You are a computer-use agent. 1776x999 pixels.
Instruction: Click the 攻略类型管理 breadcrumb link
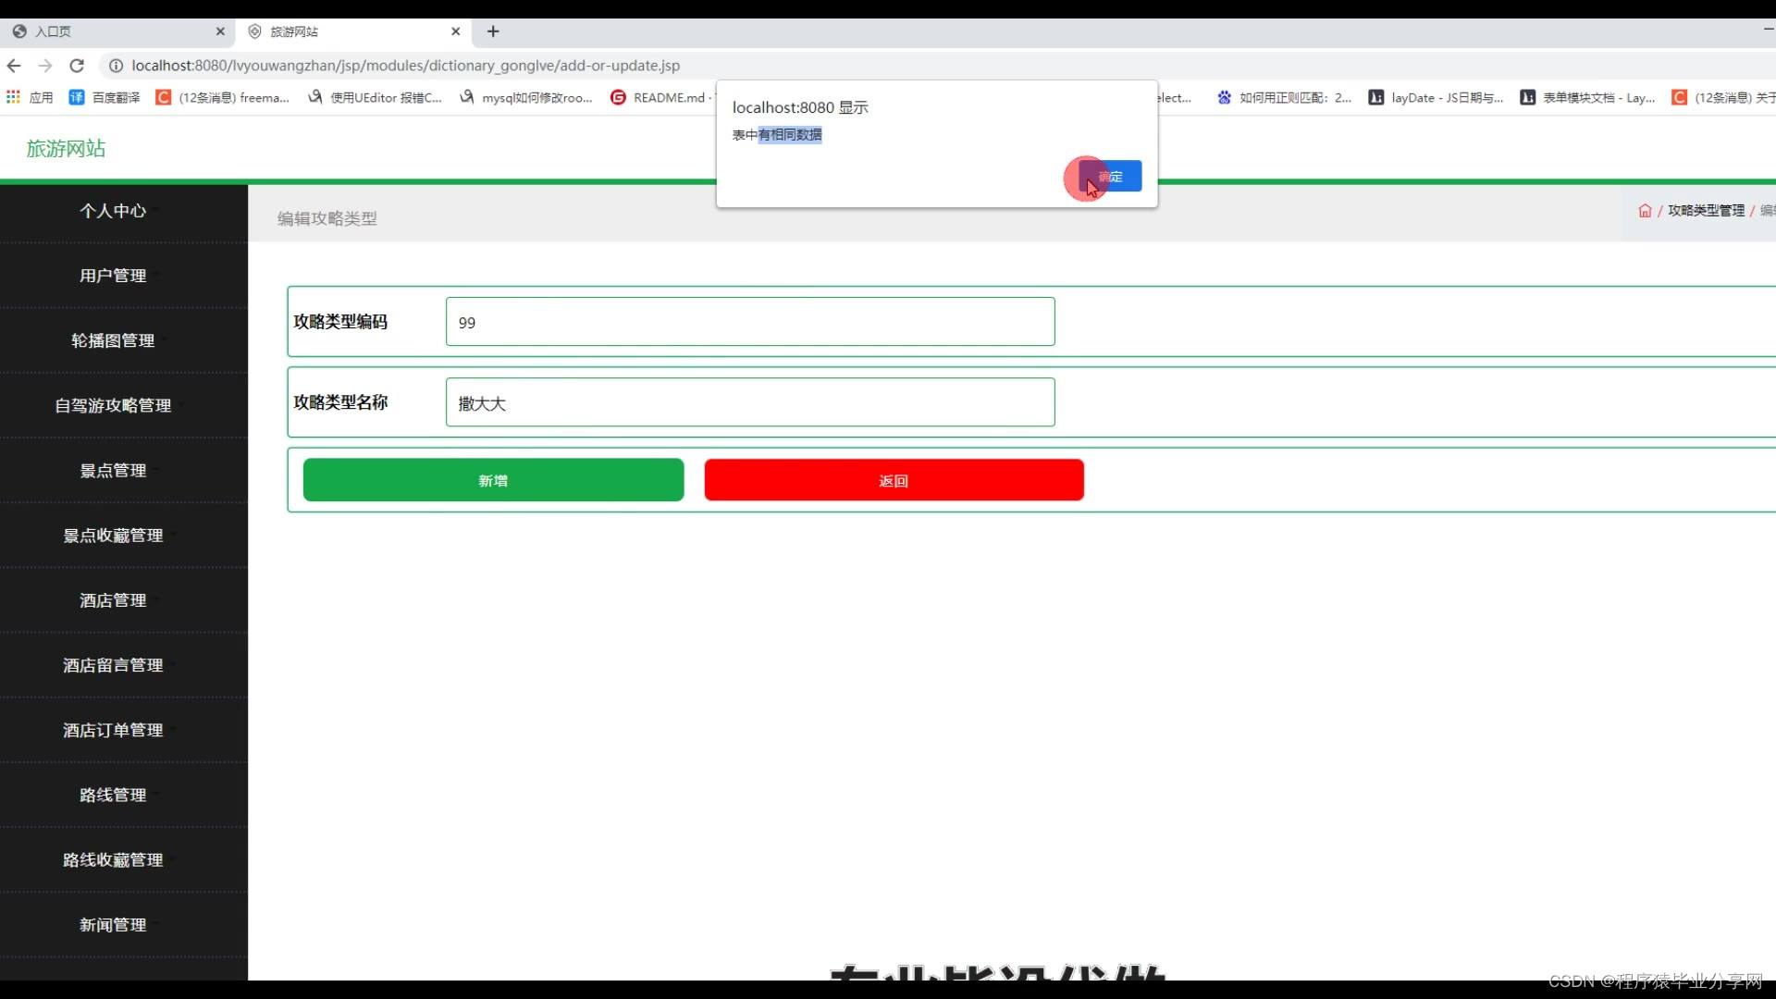point(1706,211)
